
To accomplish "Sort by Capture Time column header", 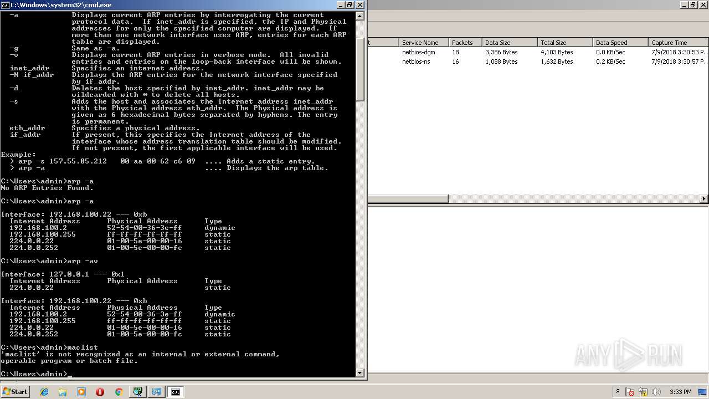I will (679, 43).
